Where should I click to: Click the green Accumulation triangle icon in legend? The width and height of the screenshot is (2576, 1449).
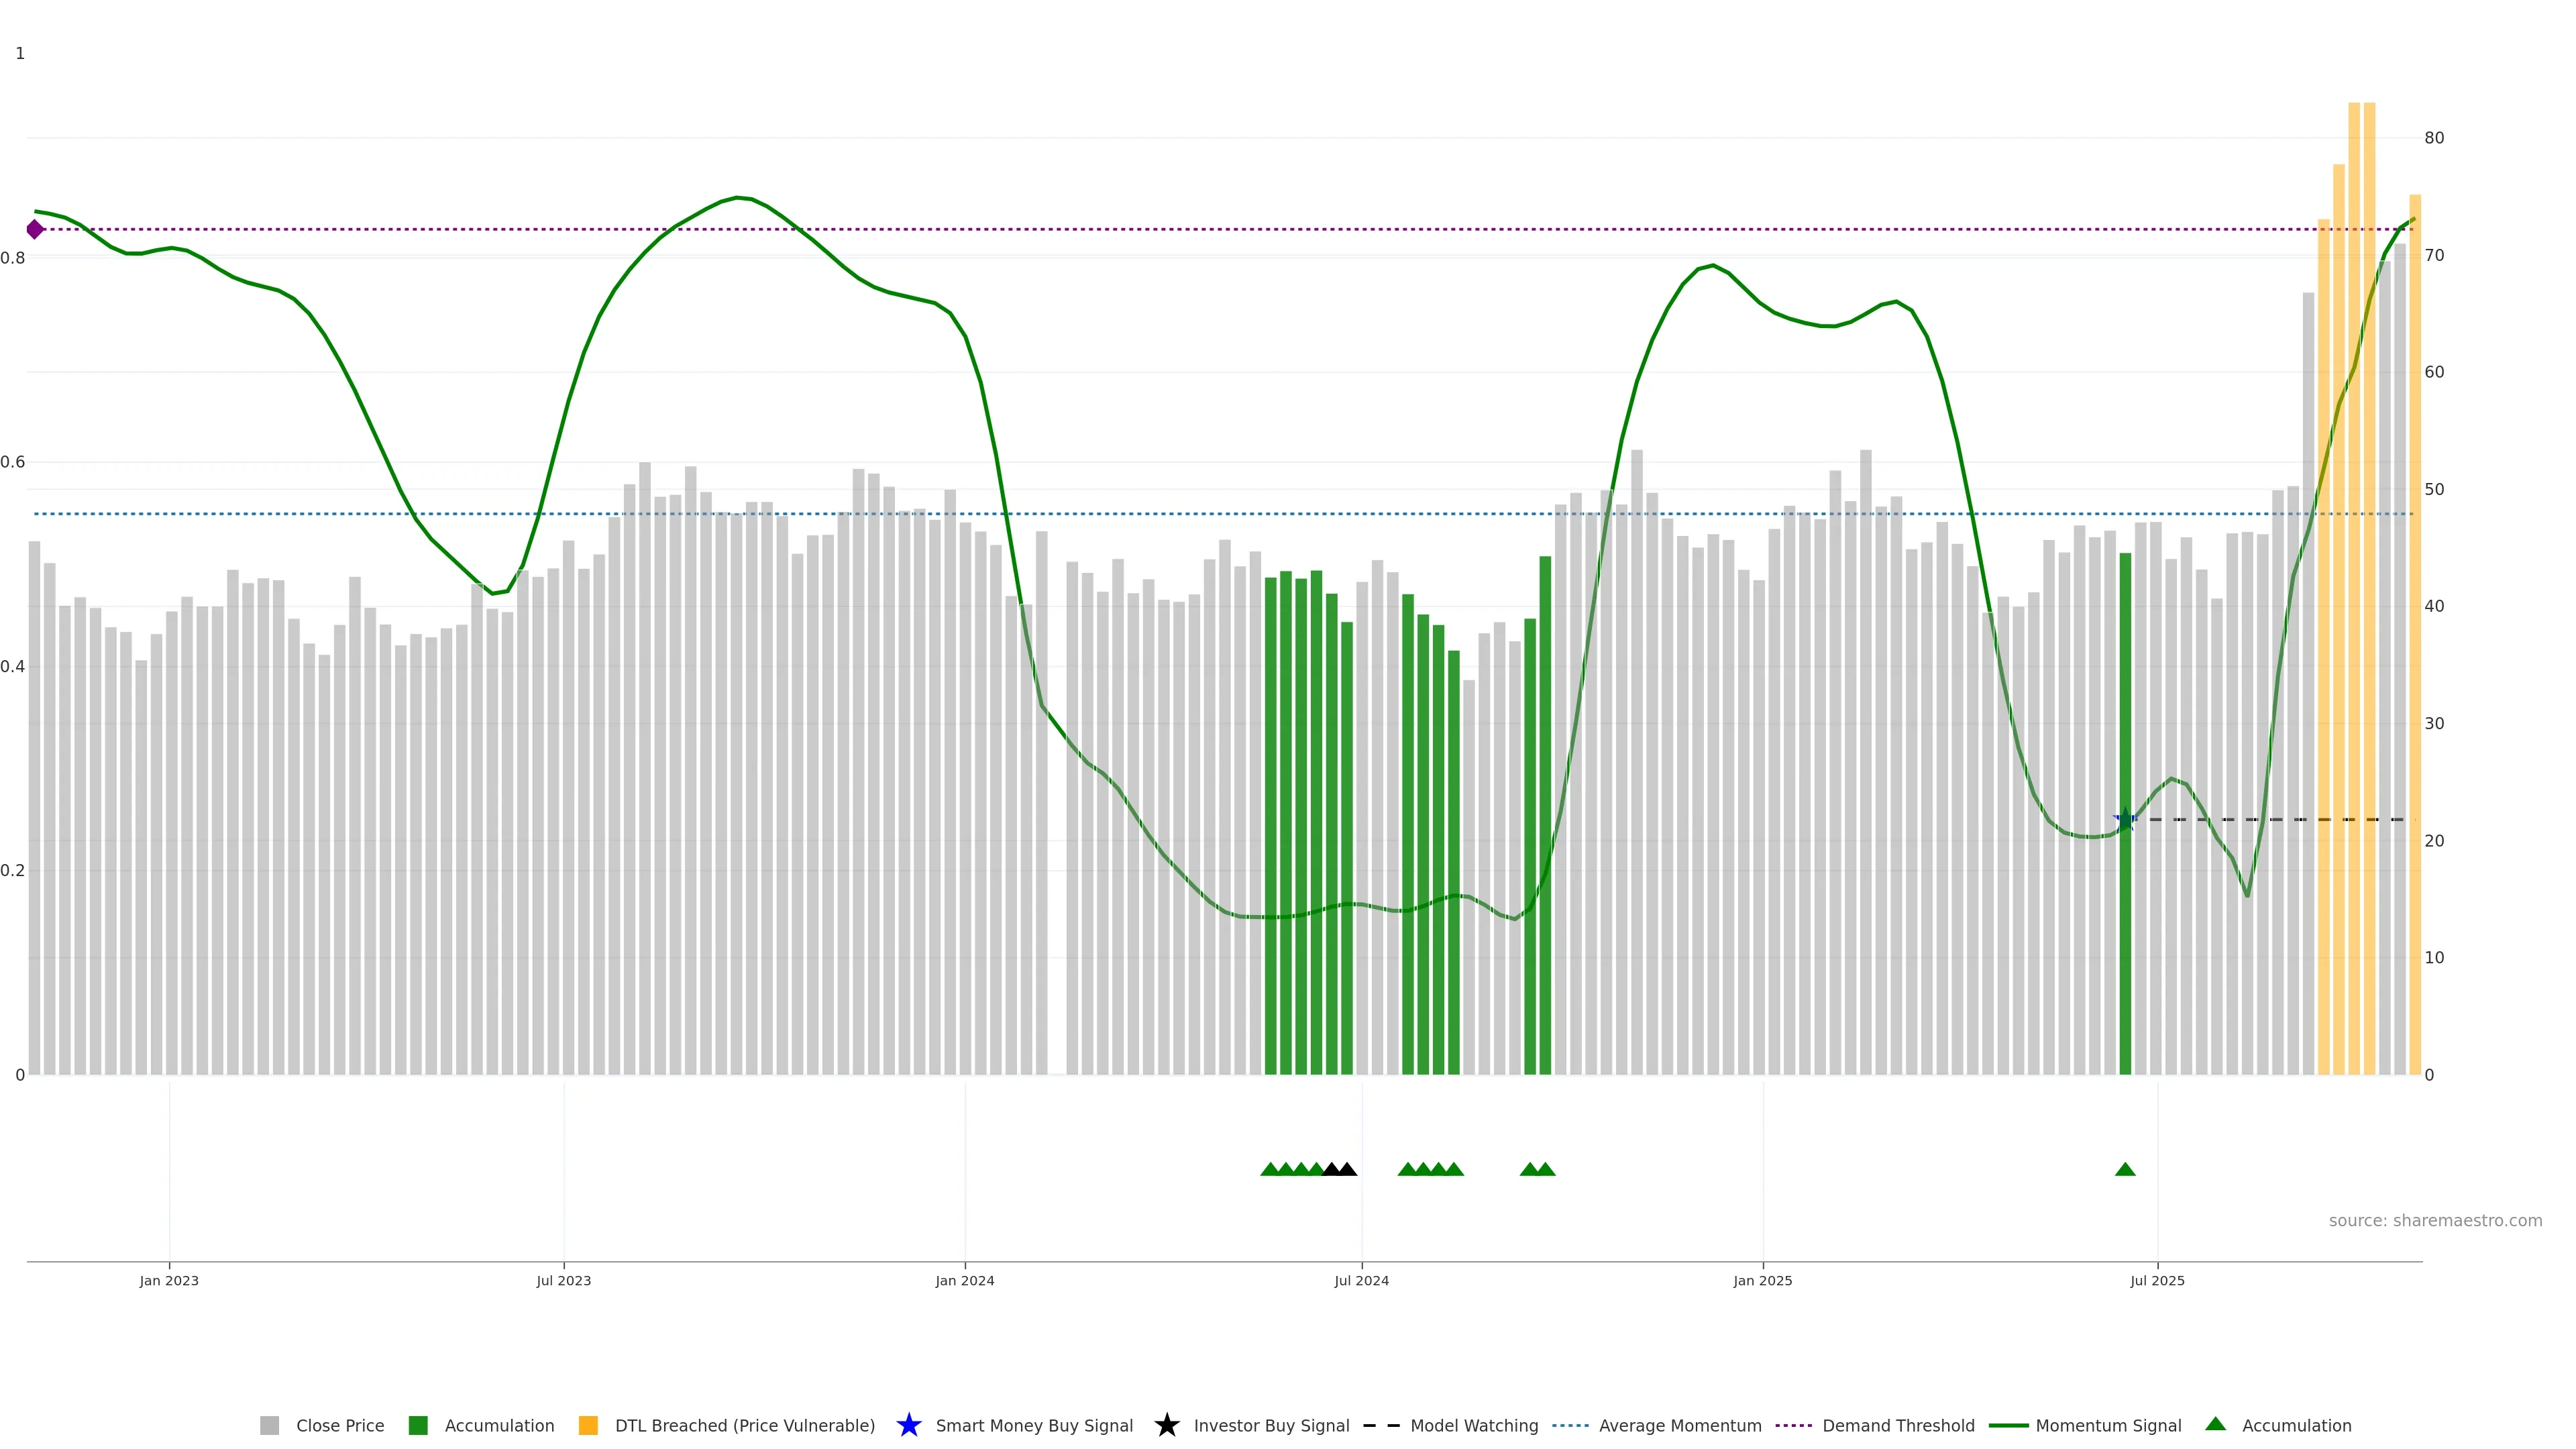click(2215, 1424)
